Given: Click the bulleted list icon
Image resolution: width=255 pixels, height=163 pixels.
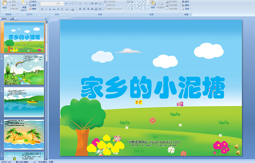Looking at the screenshot, I should point(81,4).
